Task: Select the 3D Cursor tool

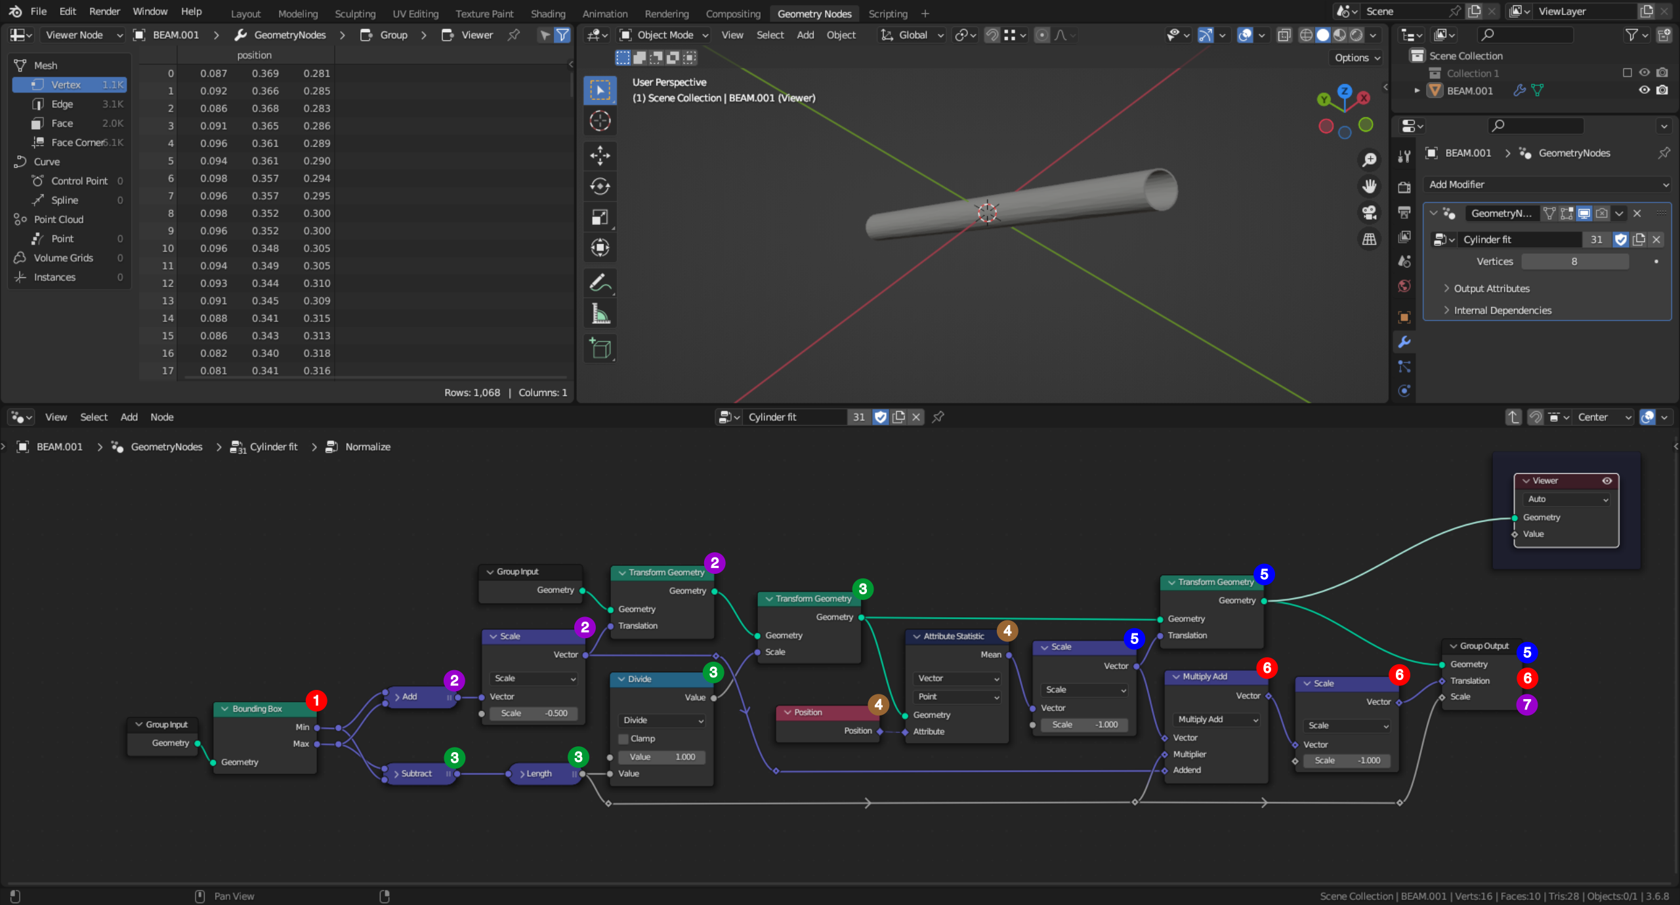Action: tap(600, 121)
